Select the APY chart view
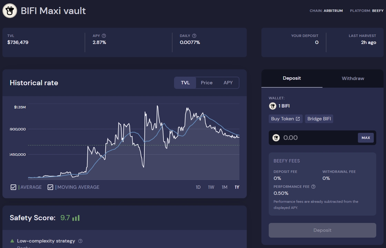This screenshot has width=386, height=248. click(228, 82)
